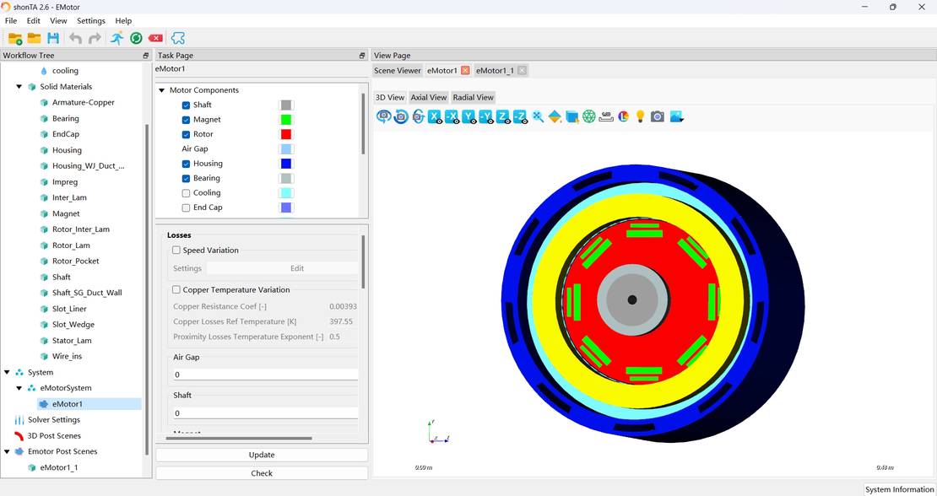This screenshot has height=496, width=937.
Task: Switch to the Radial View tab
Action: [473, 97]
